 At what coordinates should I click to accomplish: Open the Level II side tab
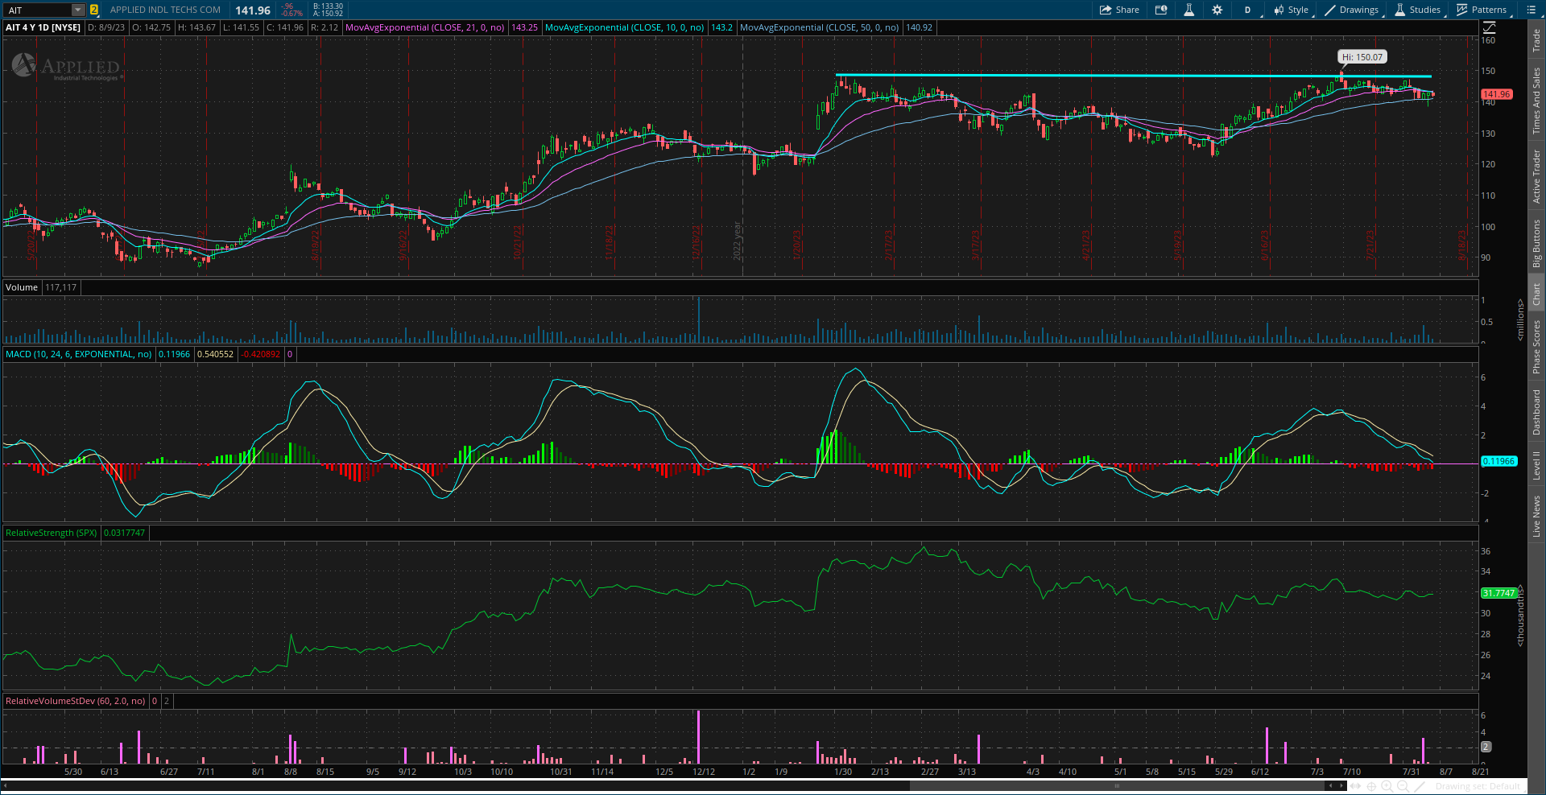[1536, 465]
